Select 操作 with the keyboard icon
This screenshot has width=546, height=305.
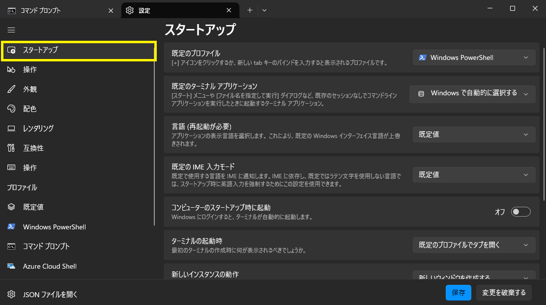pyautogui.click(x=29, y=168)
